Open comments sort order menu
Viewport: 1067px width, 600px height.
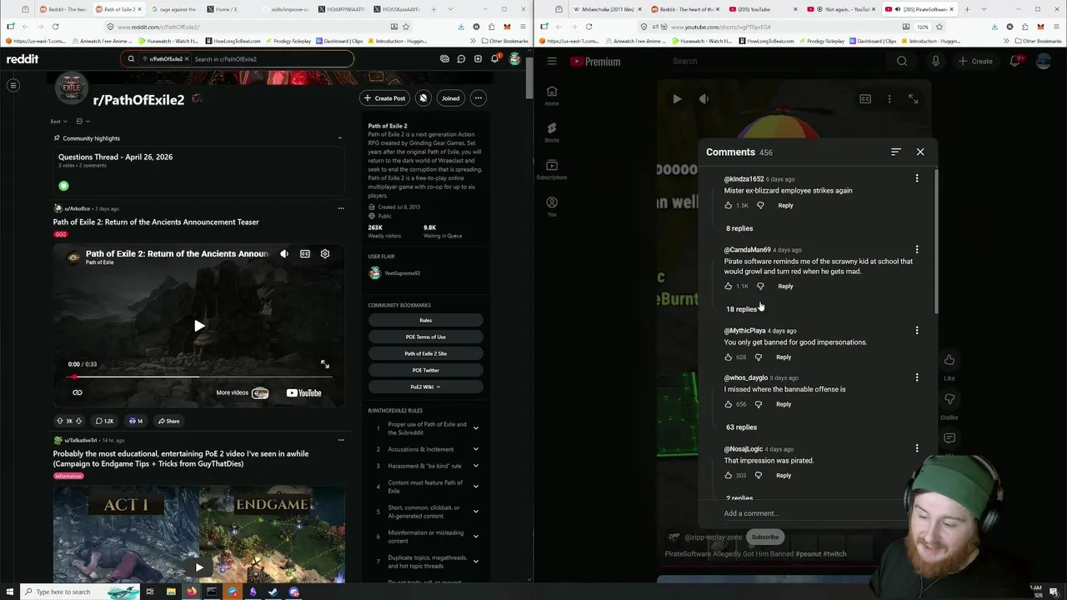[x=896, y=152]
